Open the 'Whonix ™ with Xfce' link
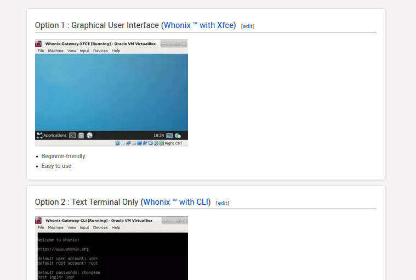Image resolution: width=416 pixels, height=280 pixels. click(x=198, y=25)
